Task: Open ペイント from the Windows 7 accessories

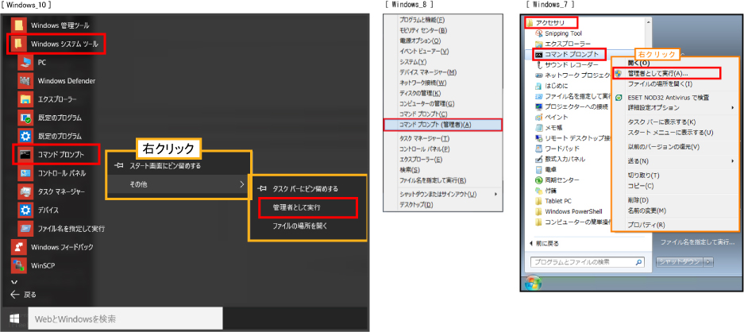Action: tap(556, 117)
